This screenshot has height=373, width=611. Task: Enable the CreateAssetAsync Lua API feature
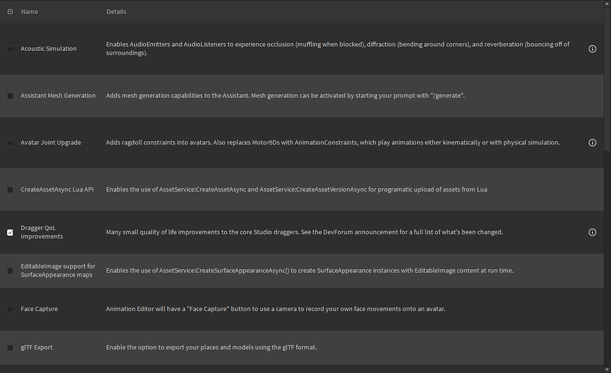point(10,189)
